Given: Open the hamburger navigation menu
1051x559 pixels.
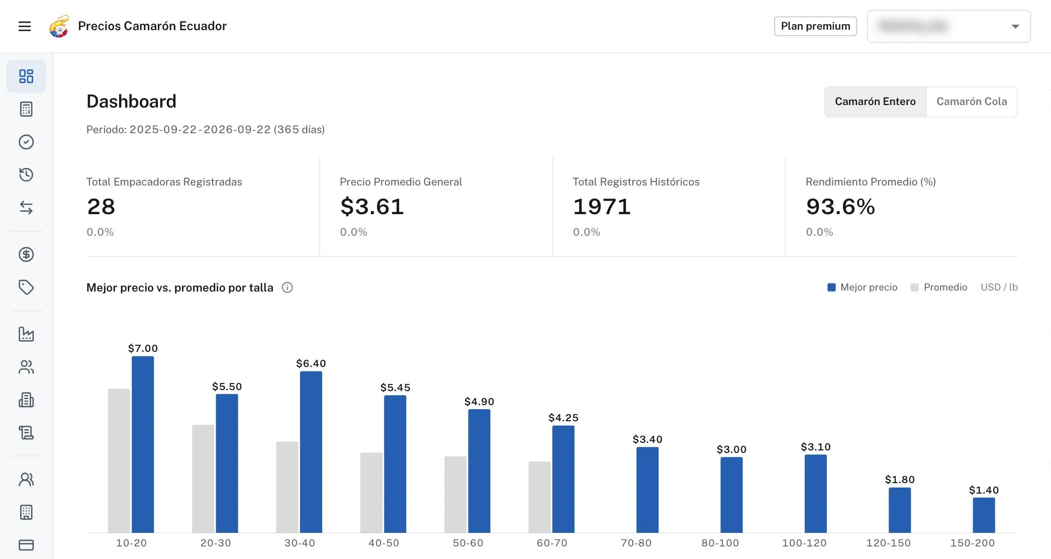Looking at the screenshot, I should 25,26.
